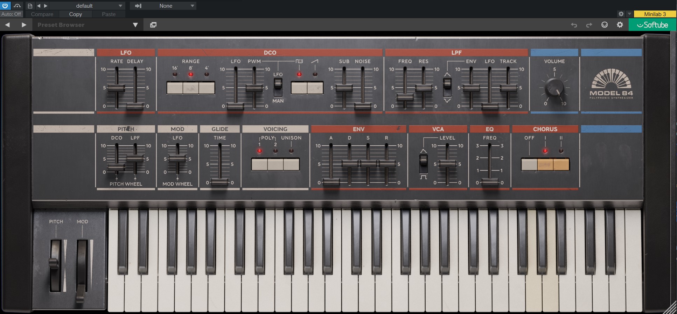The image size is (677, 314).
Task: Click the Copy button
Action: pyautogui.click(x=75, y=14)
